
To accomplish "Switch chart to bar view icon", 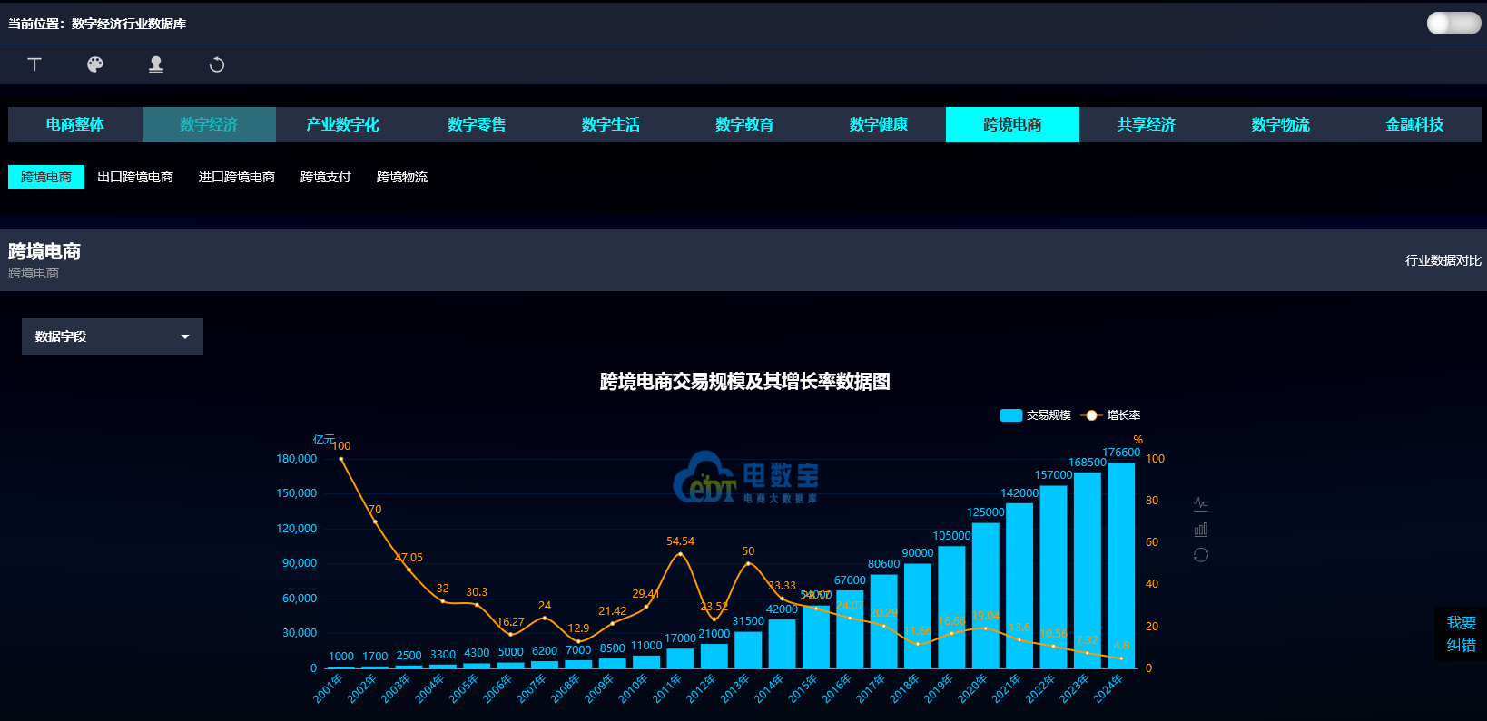I will (1201, 529).
